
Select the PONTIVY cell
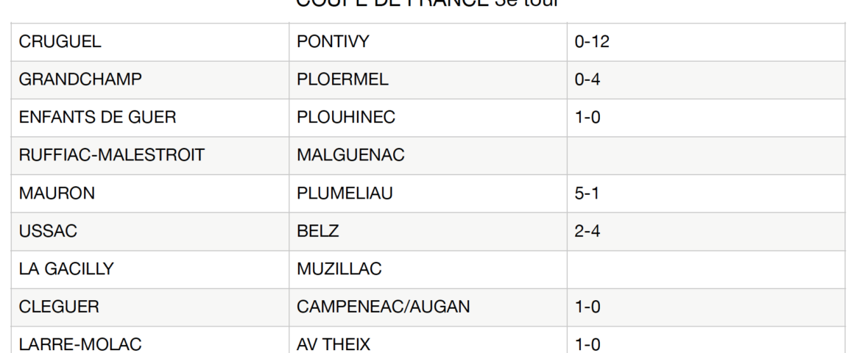point(333,42)
